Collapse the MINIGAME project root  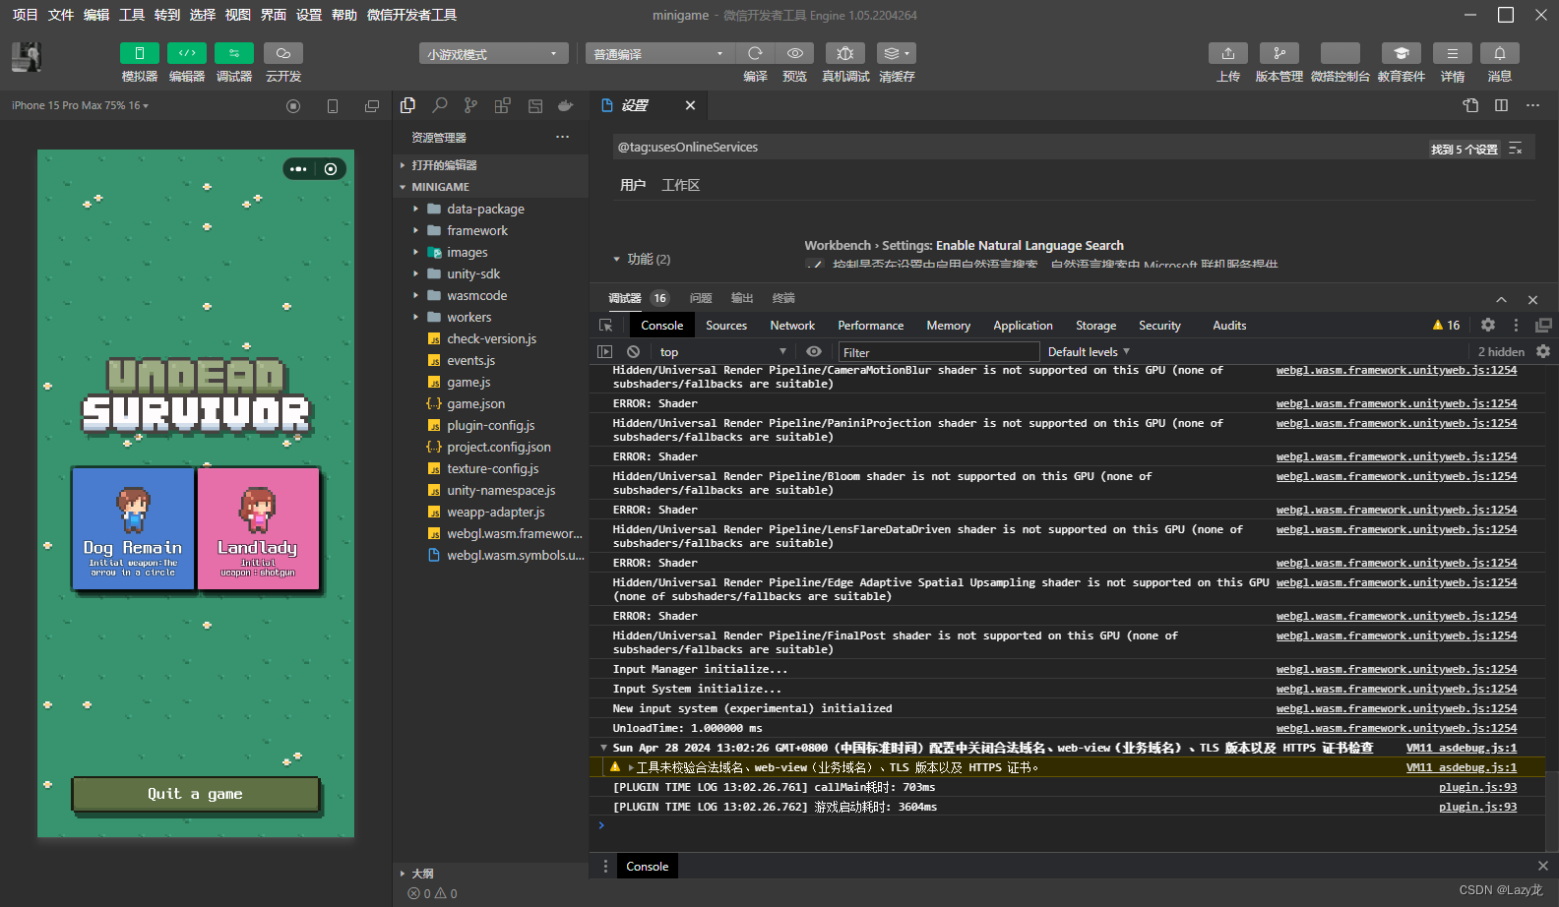490,187
